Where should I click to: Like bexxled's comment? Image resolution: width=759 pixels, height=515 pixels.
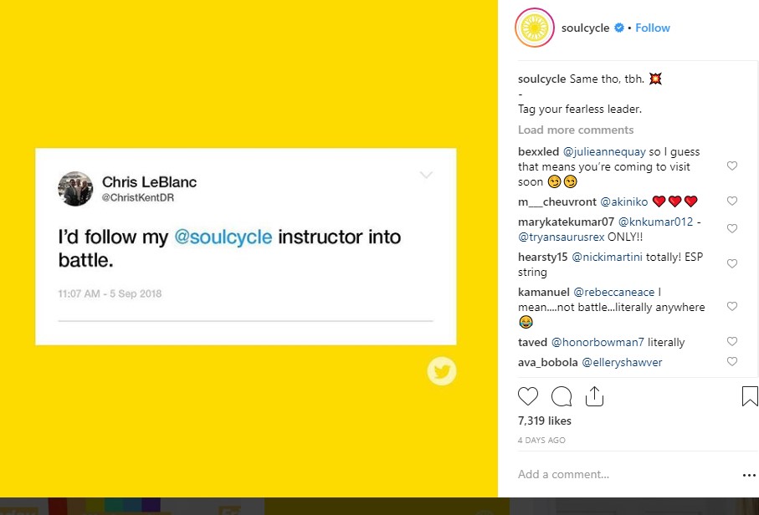click(732, 166)
